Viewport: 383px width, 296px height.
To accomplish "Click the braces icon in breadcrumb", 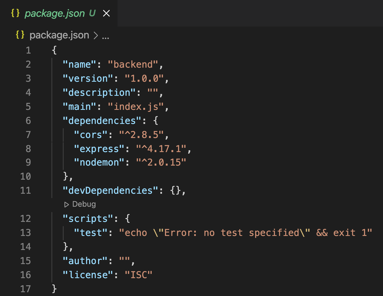I will (20, 35).
